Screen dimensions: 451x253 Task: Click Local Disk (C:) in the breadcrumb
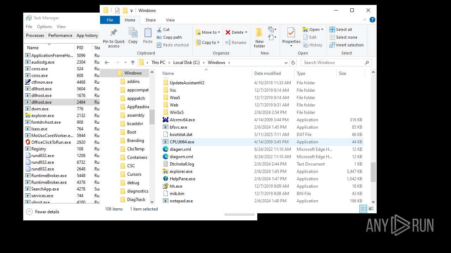click(x=186, y=63)
